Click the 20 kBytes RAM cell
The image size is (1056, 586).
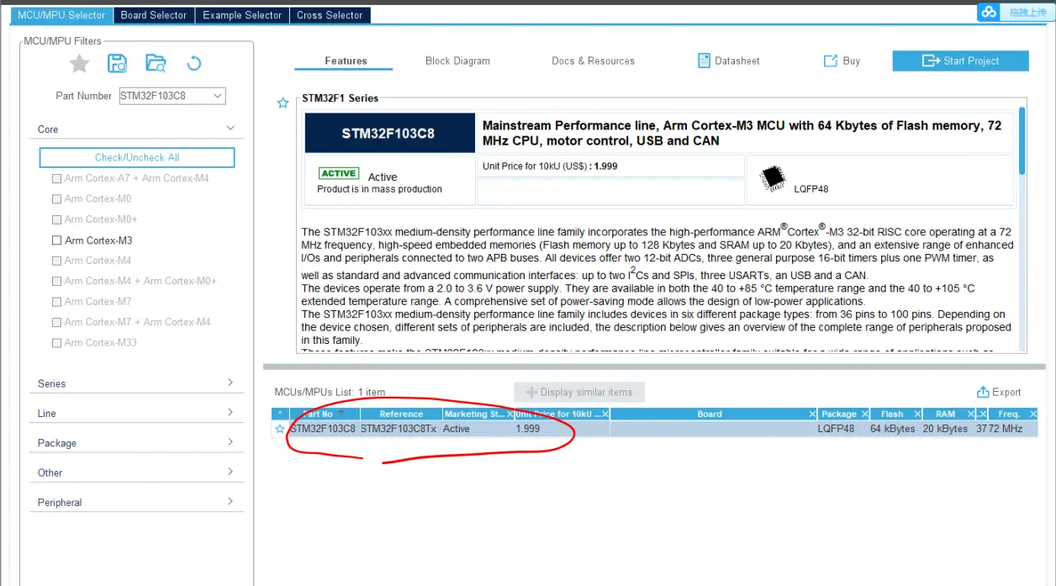[946, 429]
